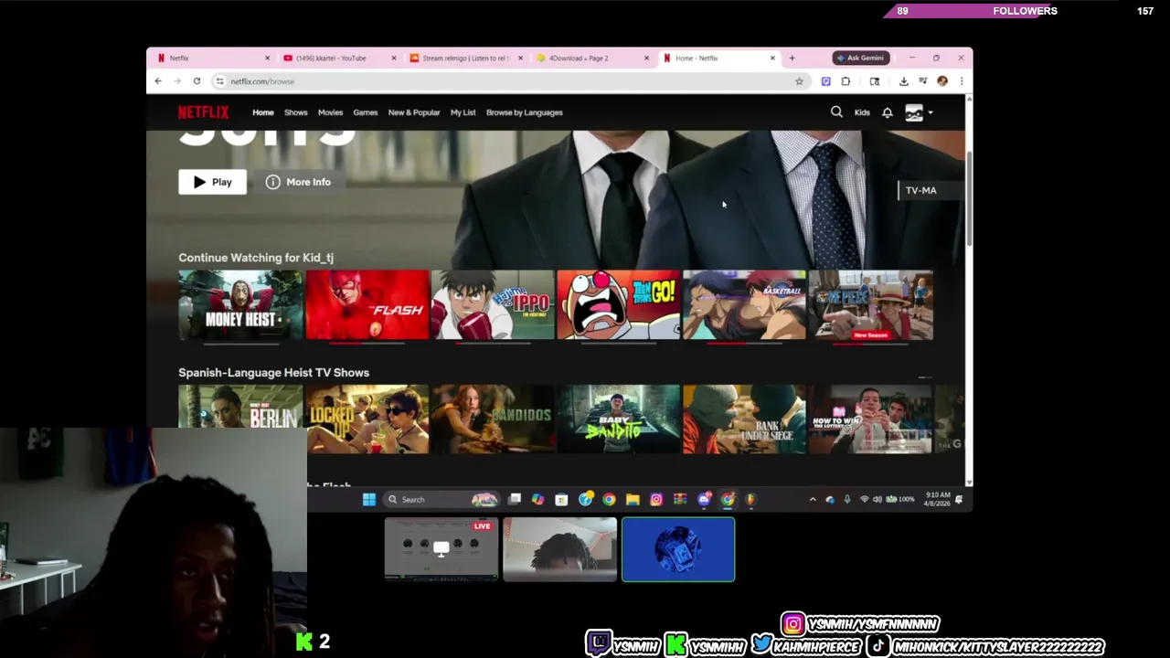Resume The Flash thumbnail
The width and height of the screenshot is (1170, 658).
[367, 304]
